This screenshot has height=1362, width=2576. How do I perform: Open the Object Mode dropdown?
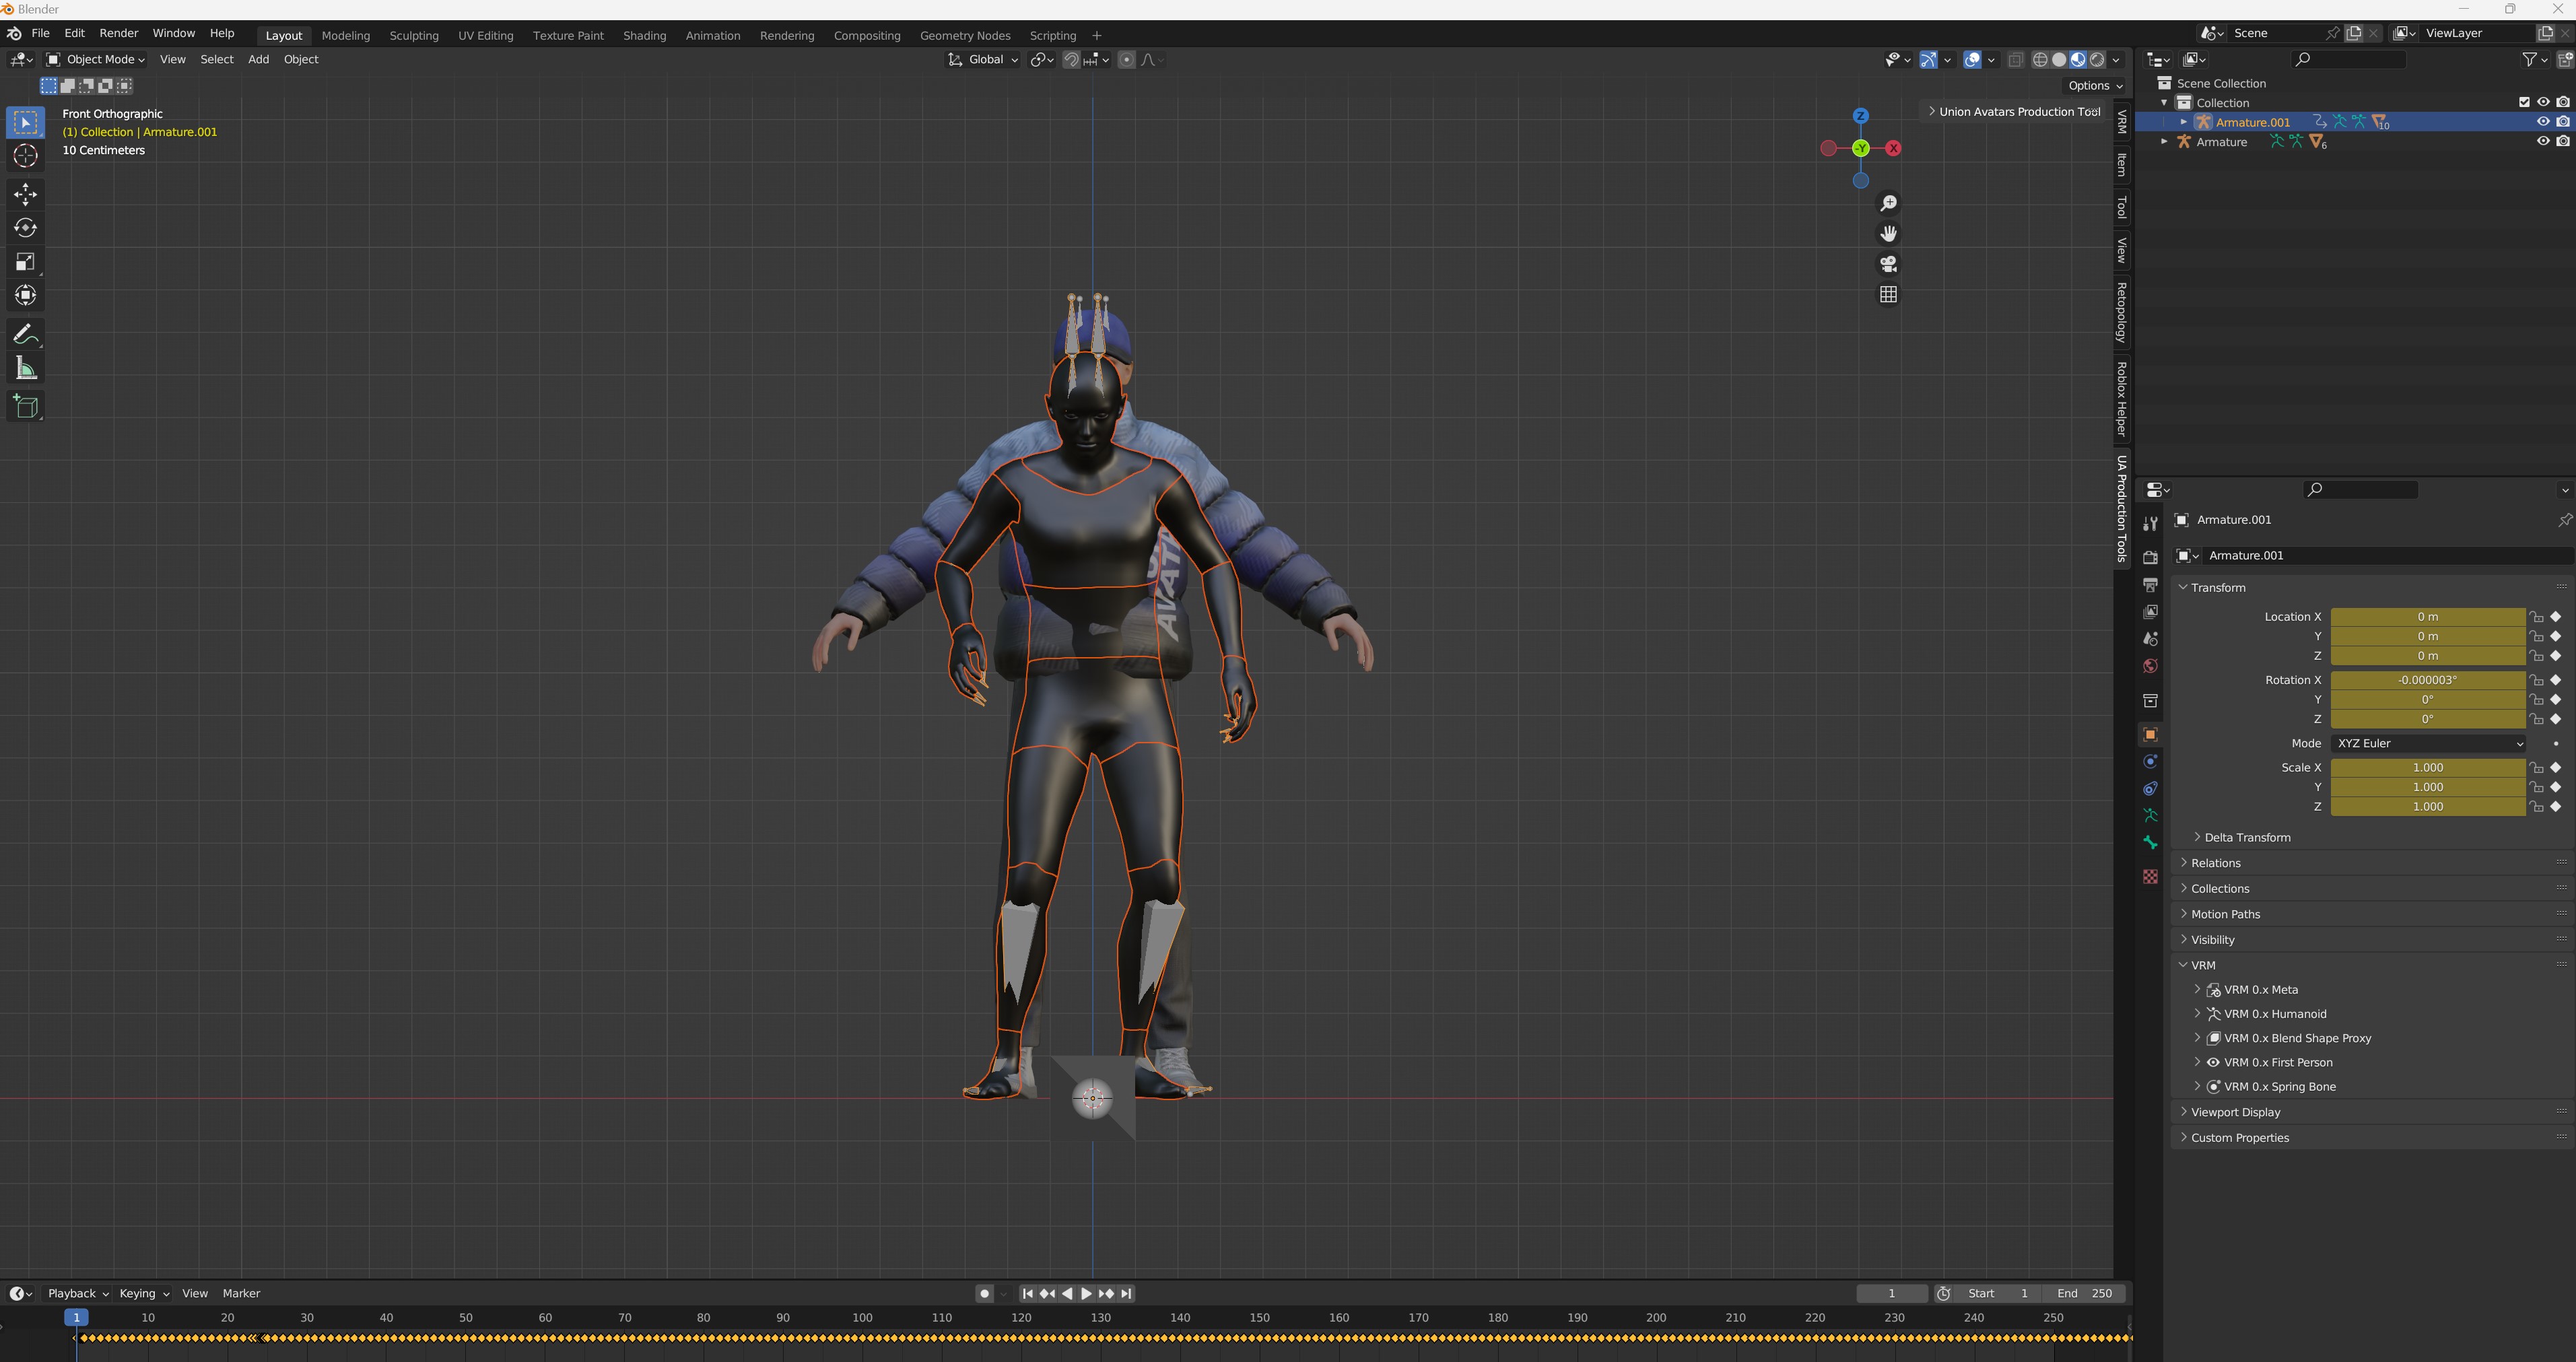[x=97, y=60]
